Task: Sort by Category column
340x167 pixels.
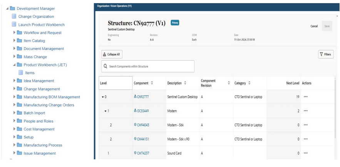Action: (250, 83)
